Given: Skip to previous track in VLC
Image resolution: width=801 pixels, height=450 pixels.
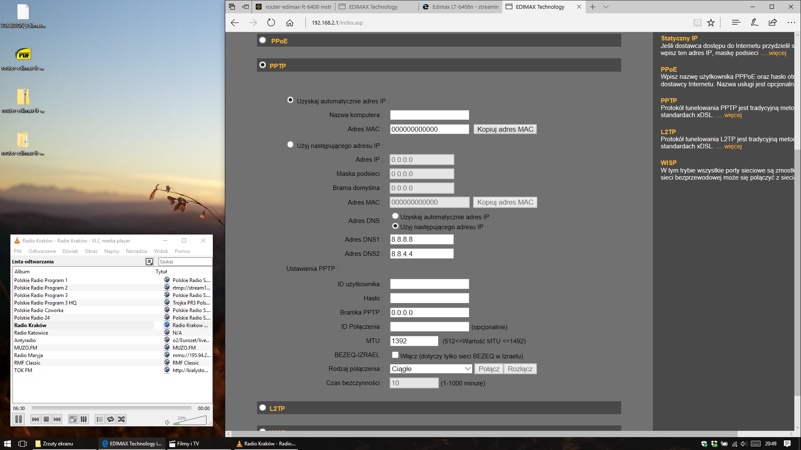Looking at the screenshot, I should pyautogui.click(x=35, y=419).
